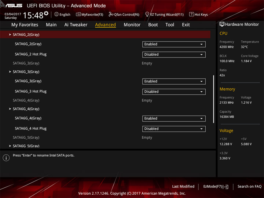Click Core Voltage value 1.184 V
Screen dimensions: 264x198
point(246,61)
